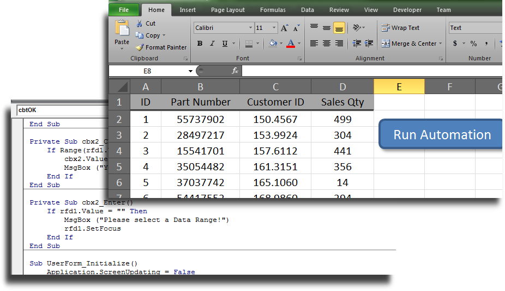Align text left
Viewport: 505px width, 291px height.
click(314, 44)
